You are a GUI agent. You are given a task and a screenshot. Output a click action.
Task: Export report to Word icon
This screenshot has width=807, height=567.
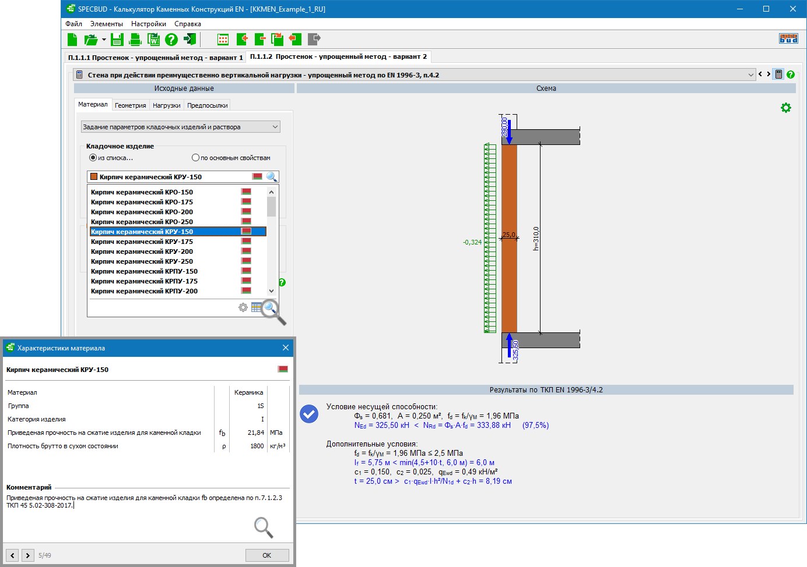coord(153,40)
